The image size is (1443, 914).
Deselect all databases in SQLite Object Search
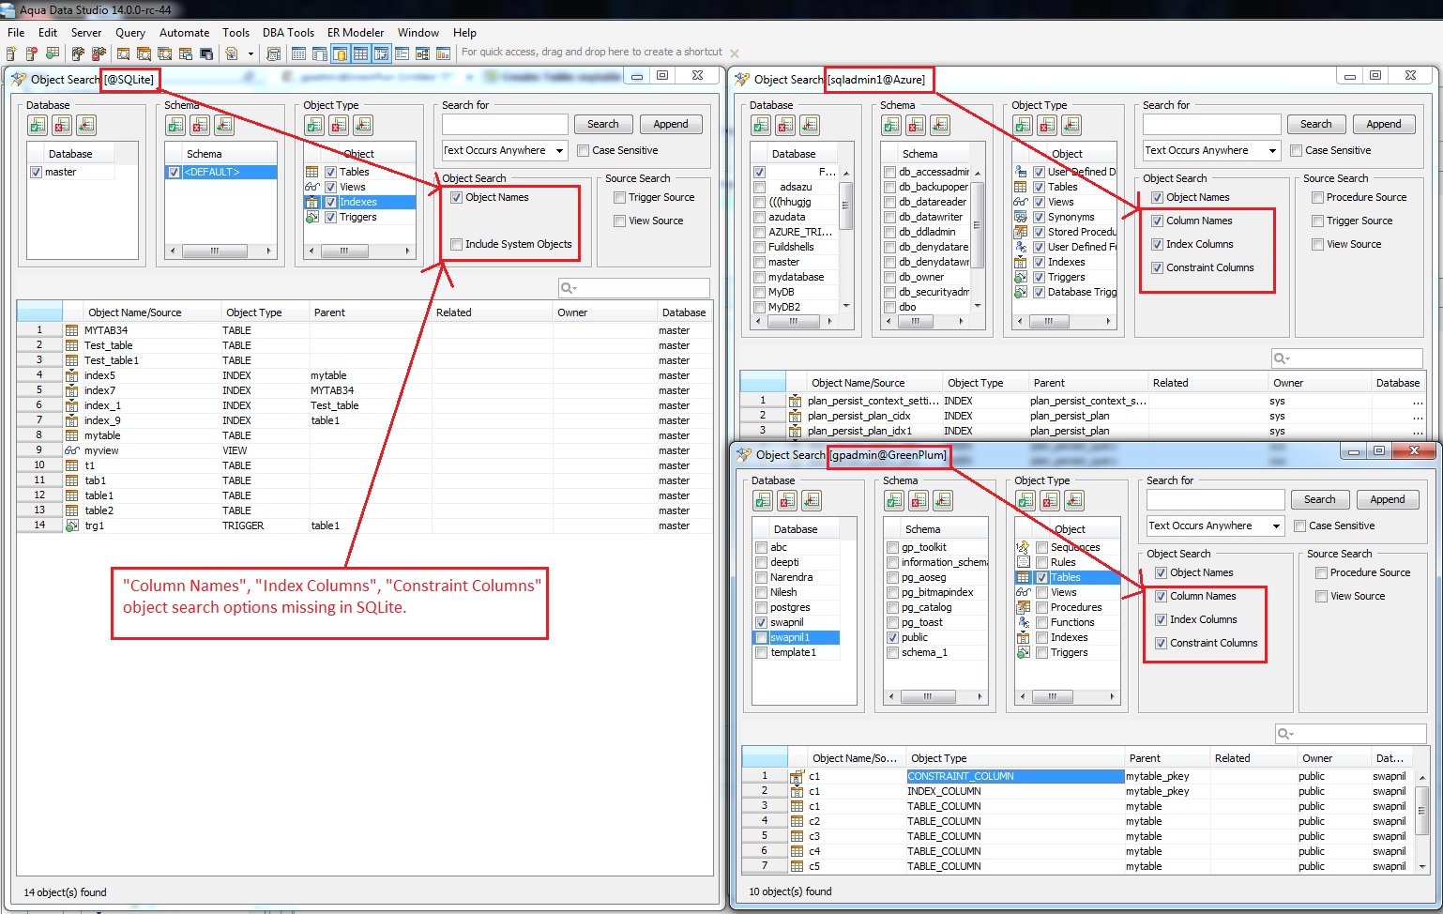click(62, 125)
